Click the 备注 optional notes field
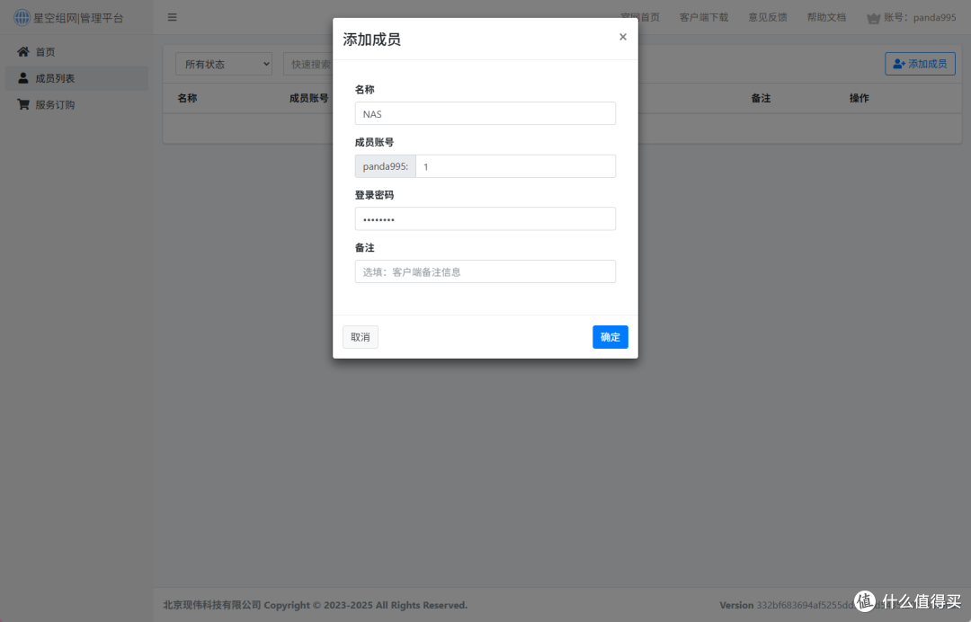The image size is (971, 622). [x=485, y=271]
